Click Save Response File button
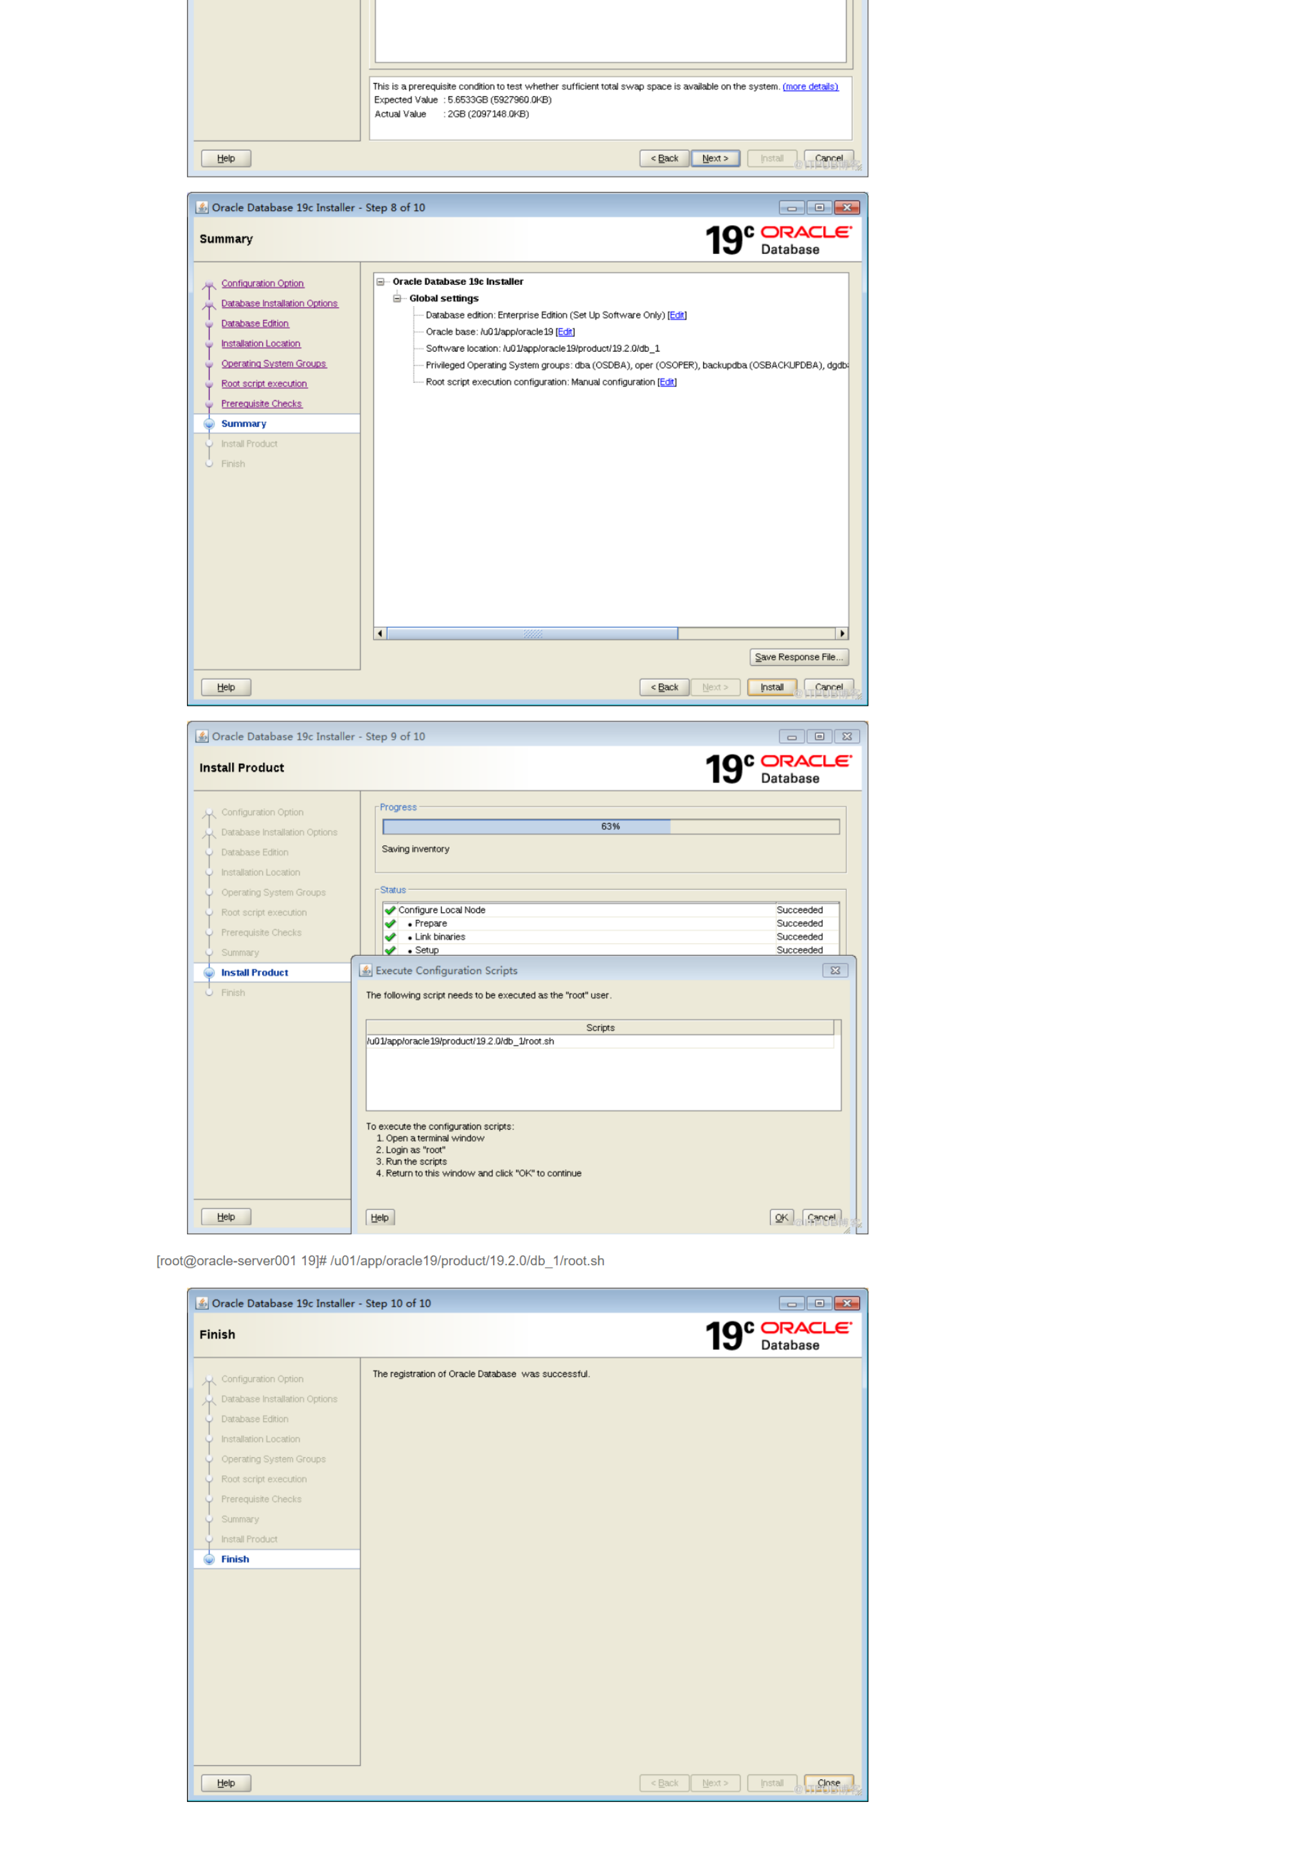The height and width of the screenshot is (1854, 1315). coord(798,657)
